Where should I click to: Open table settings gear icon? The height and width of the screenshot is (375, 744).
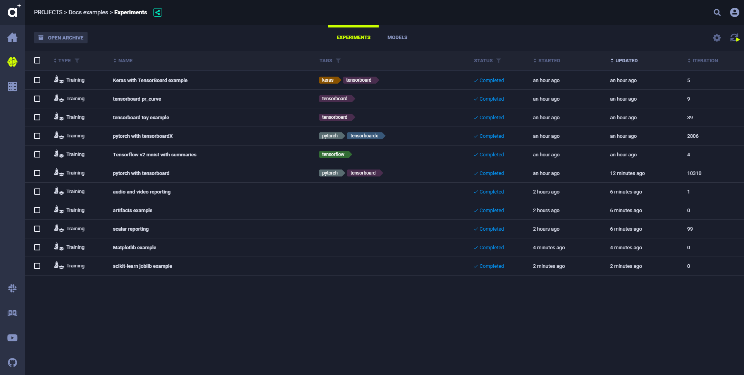[717, 38]
